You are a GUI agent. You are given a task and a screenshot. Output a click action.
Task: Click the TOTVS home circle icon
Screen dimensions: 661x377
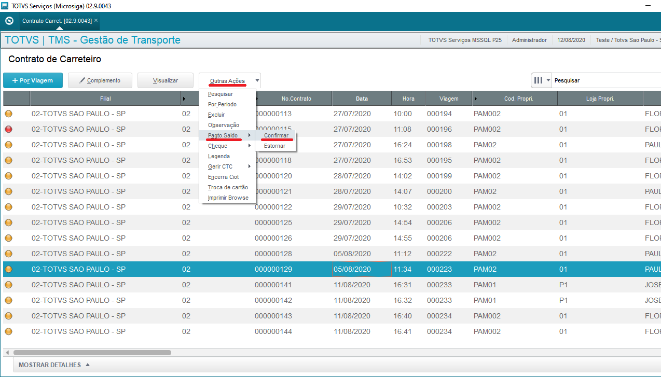9,21
